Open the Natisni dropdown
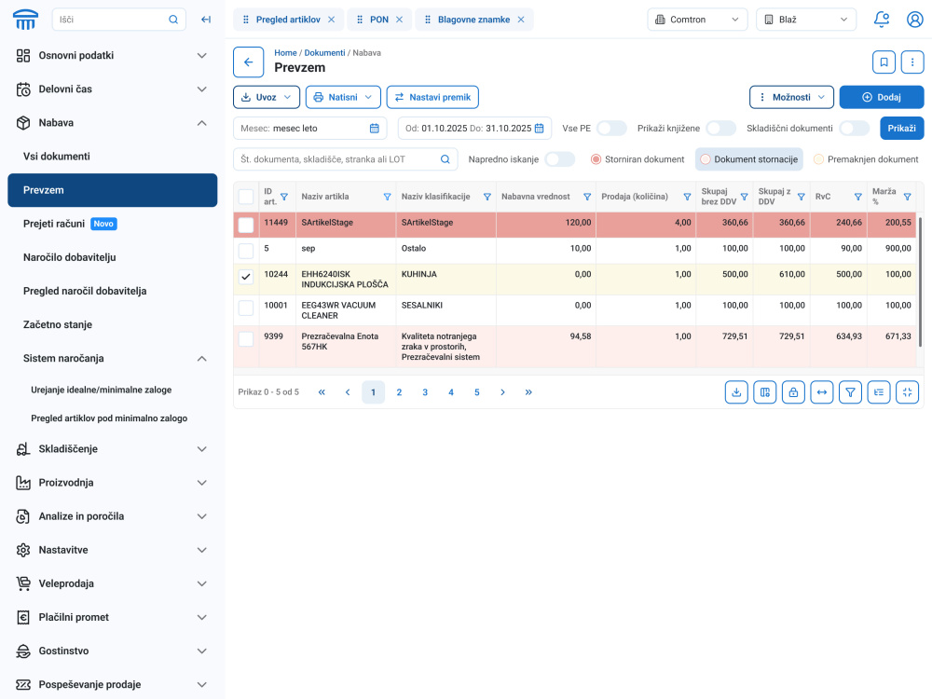The width and height of the screenshot is (932, 699). pyautogui.click(x=343, y=98)
